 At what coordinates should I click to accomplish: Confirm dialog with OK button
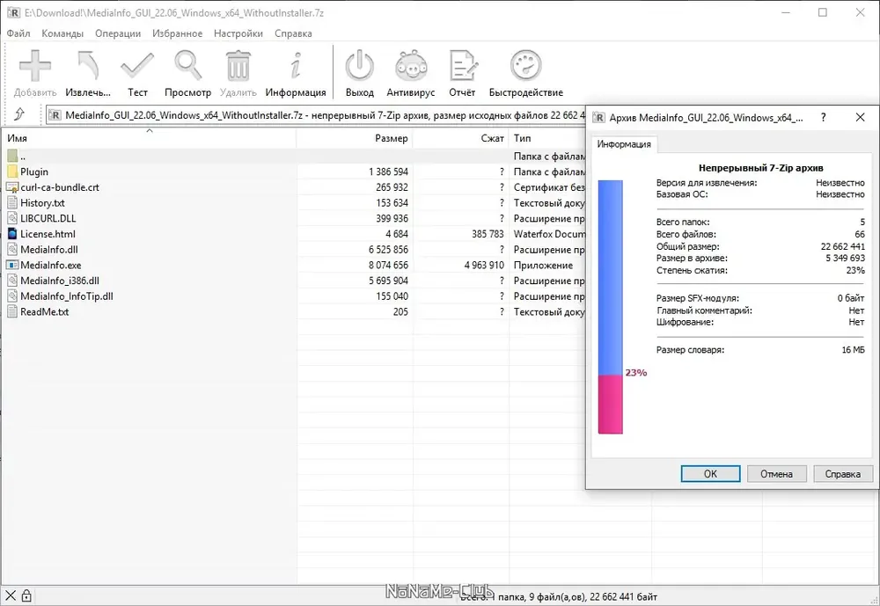710,473
